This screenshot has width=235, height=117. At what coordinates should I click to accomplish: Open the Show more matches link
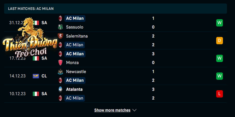112,110
